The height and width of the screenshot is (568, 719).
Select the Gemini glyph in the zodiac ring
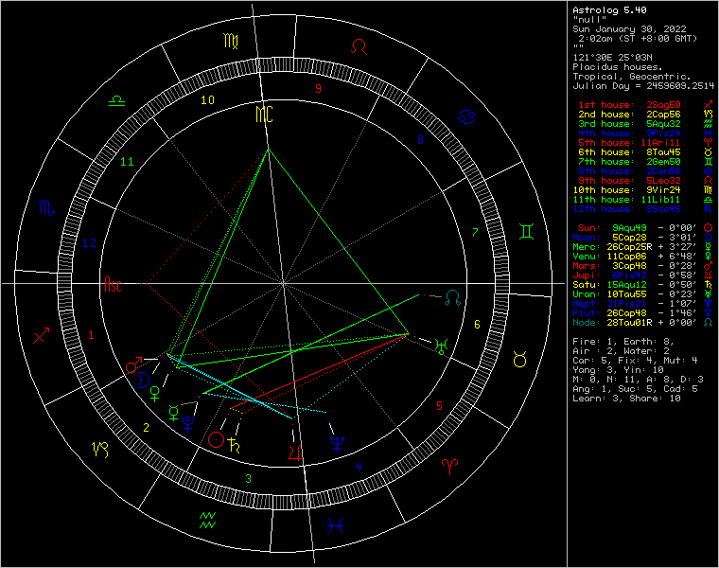coord(526,231)
